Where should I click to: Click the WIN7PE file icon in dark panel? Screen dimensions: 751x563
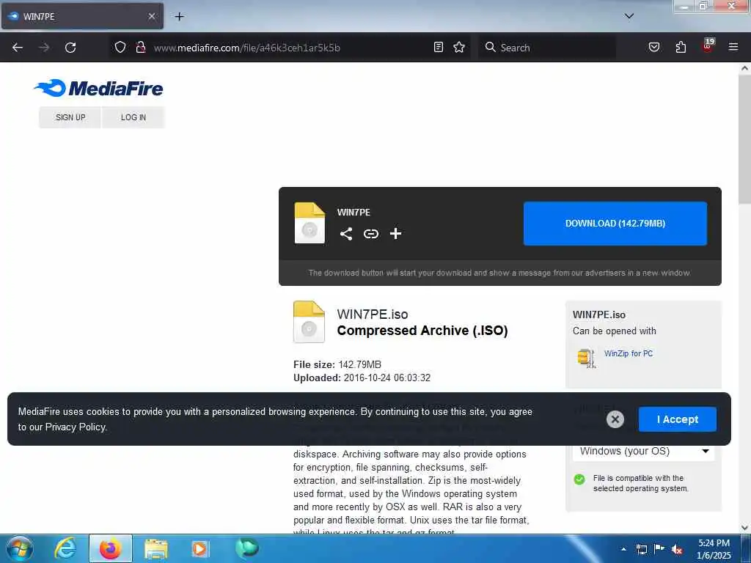pyautogui.click(x=309, y=223)
